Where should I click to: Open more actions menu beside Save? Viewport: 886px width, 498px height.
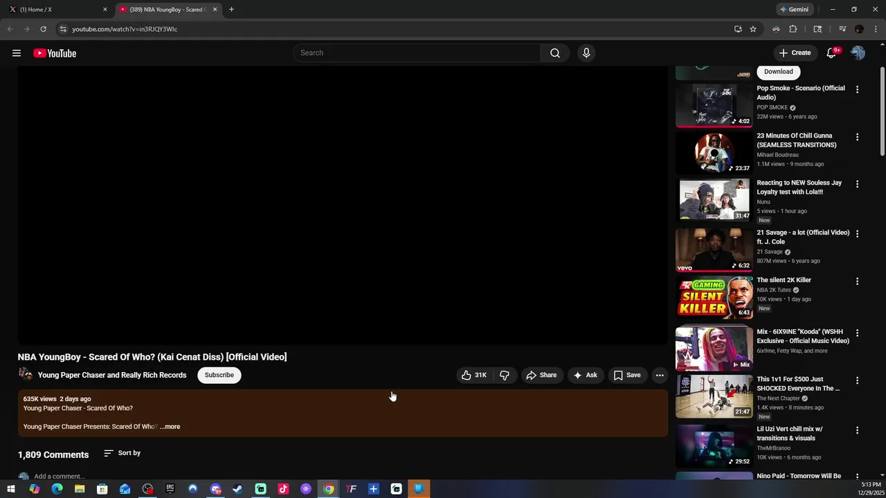coord(660,375)
